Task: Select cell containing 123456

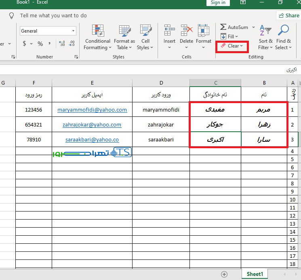Action: pyautogui.click(x=34, y=110)
